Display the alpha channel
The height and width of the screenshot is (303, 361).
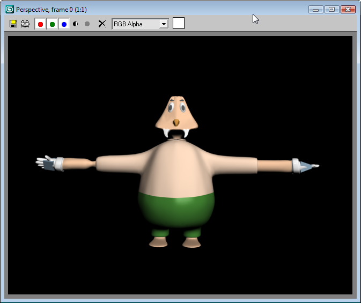pos(76,24)
